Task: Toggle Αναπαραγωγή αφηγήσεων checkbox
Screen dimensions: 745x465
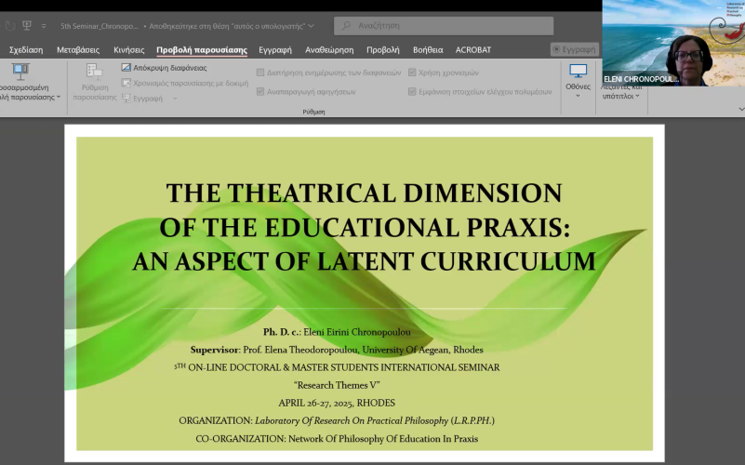Action: [x=260, y=92]
